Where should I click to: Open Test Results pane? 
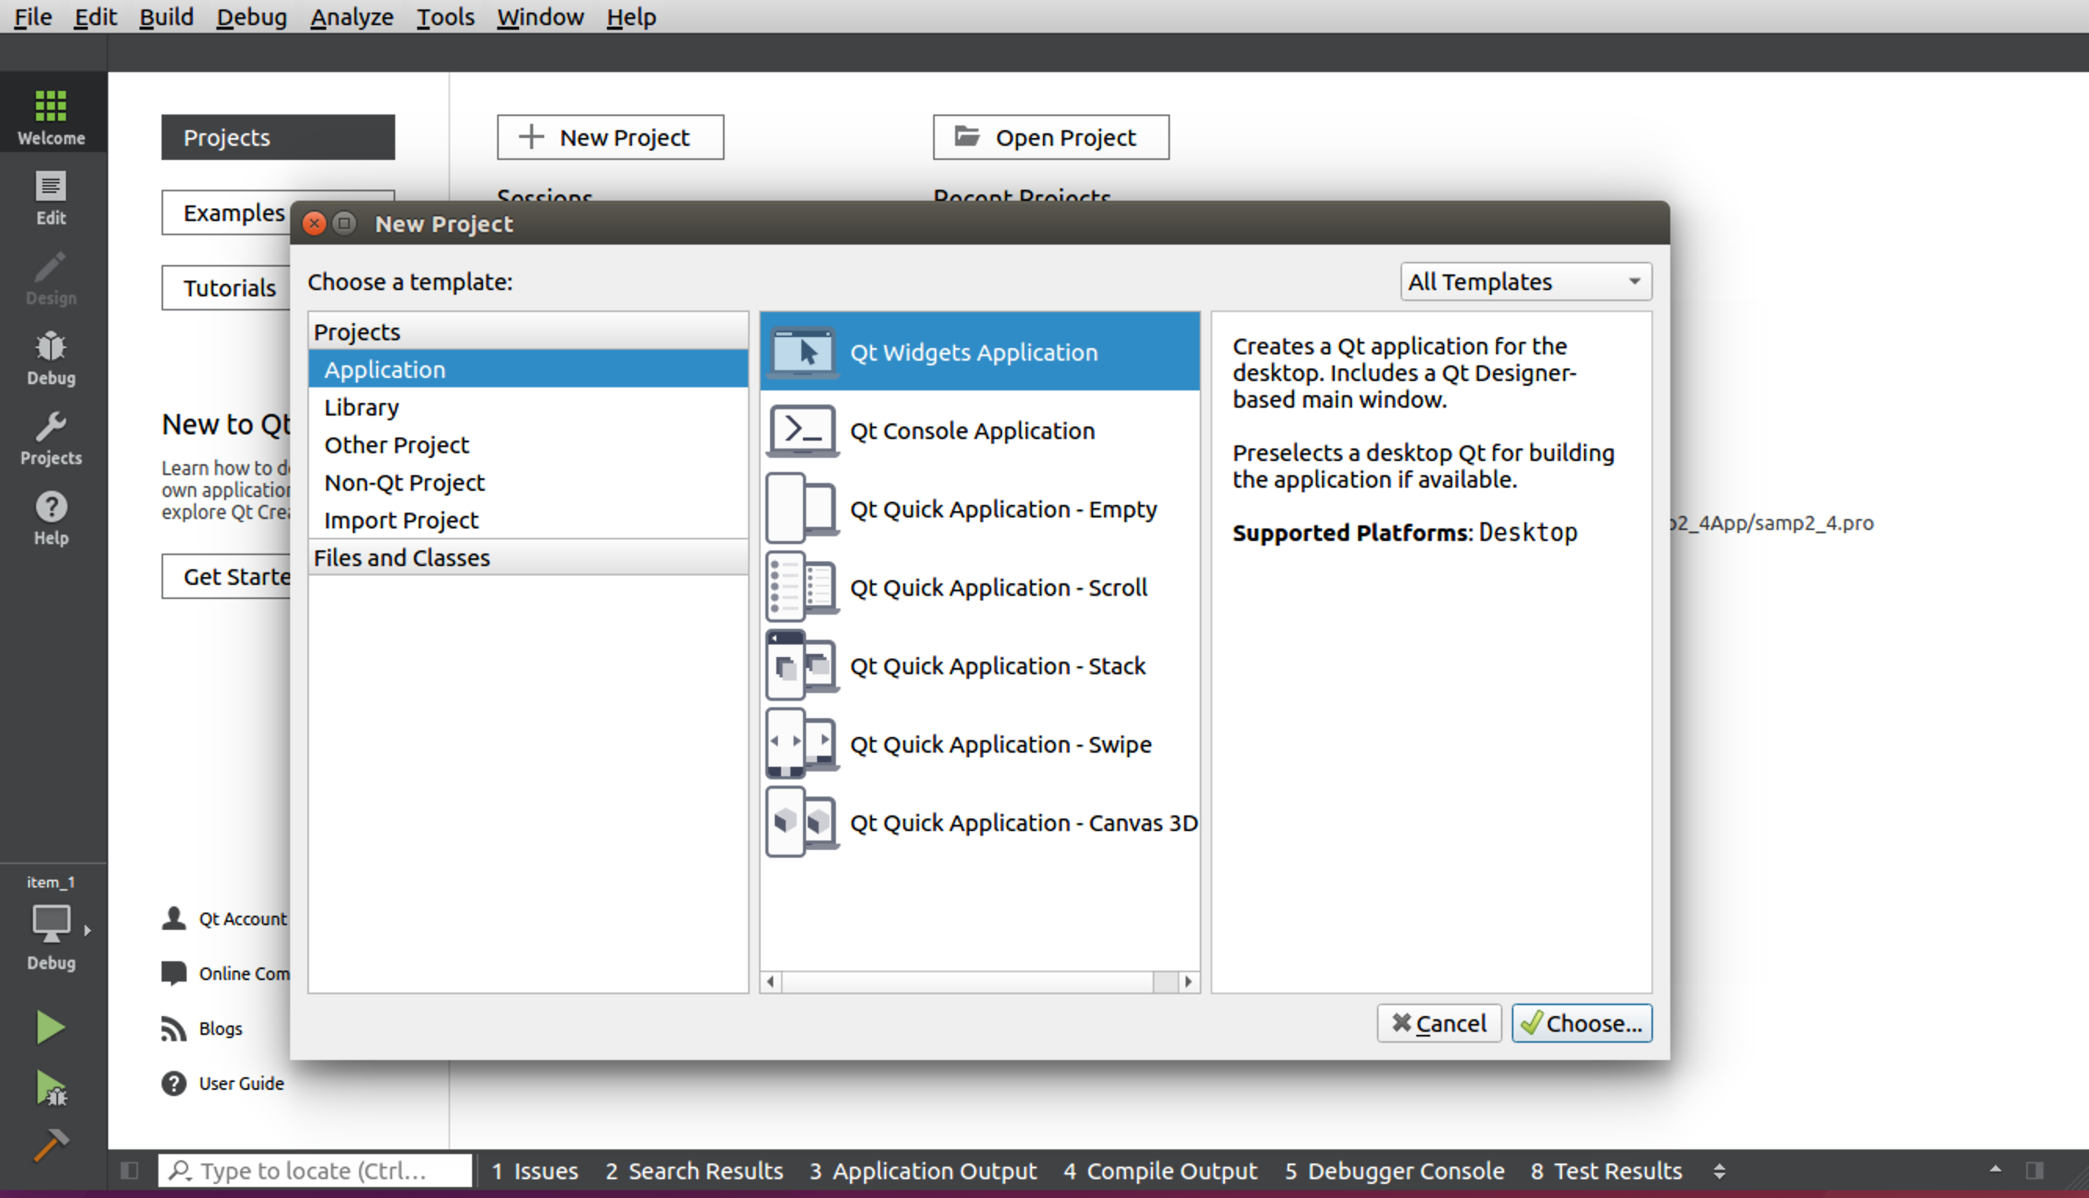[x=1606, y=1171]
